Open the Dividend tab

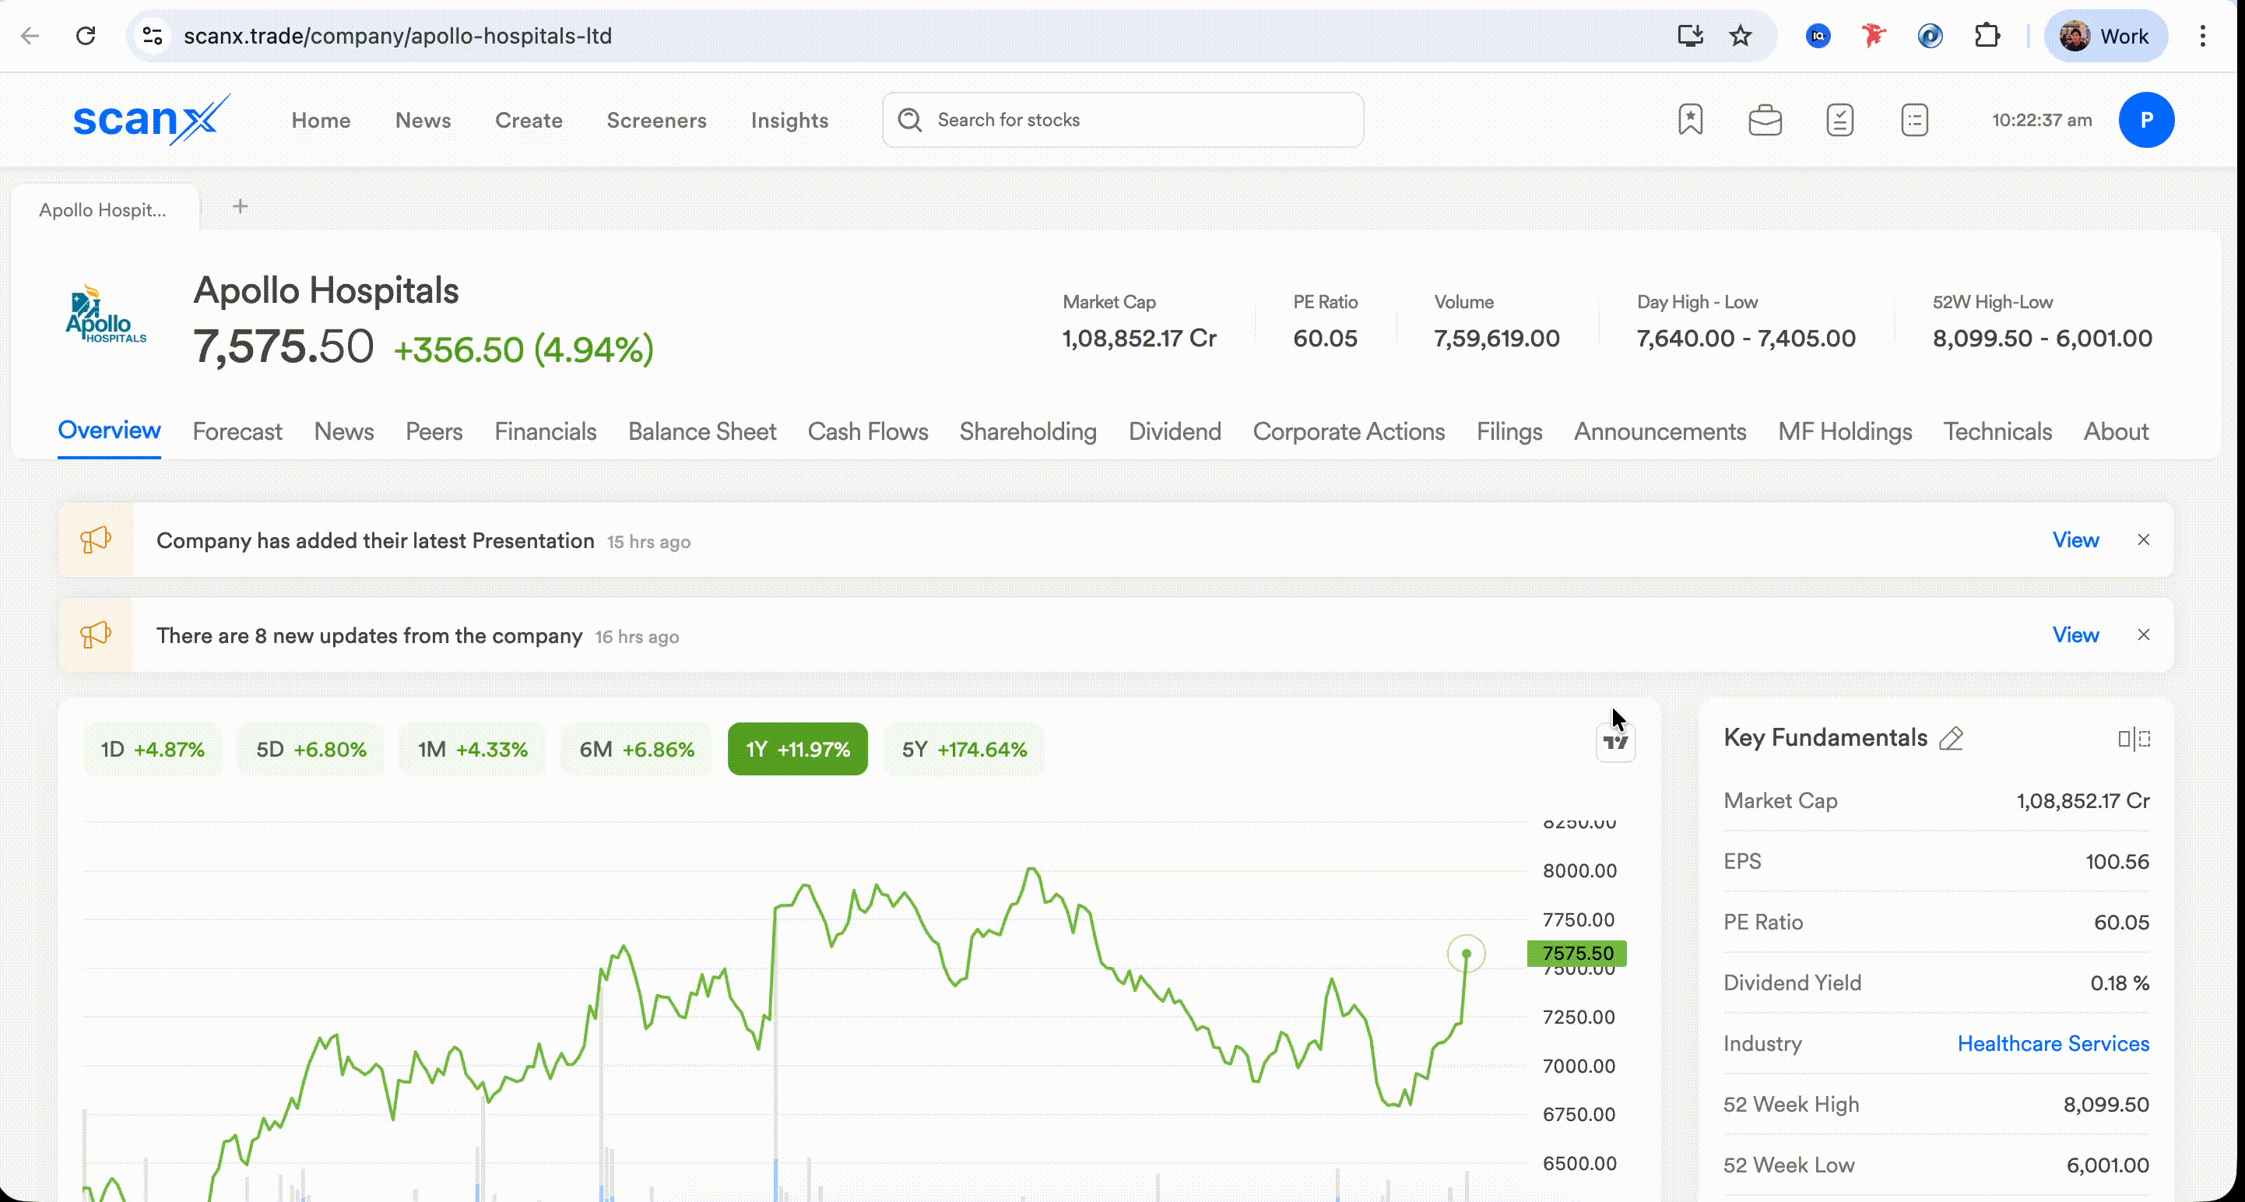pyautogui.click(x=1175, y=431)
